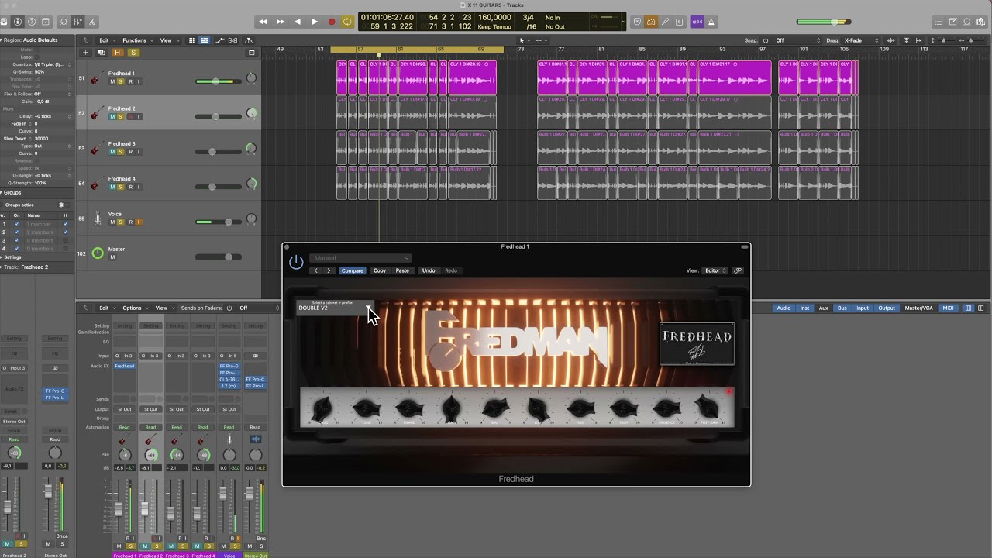Screen dimensions: 992x558
Task: Add a new track with plus button
Action: tap(86, 53)
